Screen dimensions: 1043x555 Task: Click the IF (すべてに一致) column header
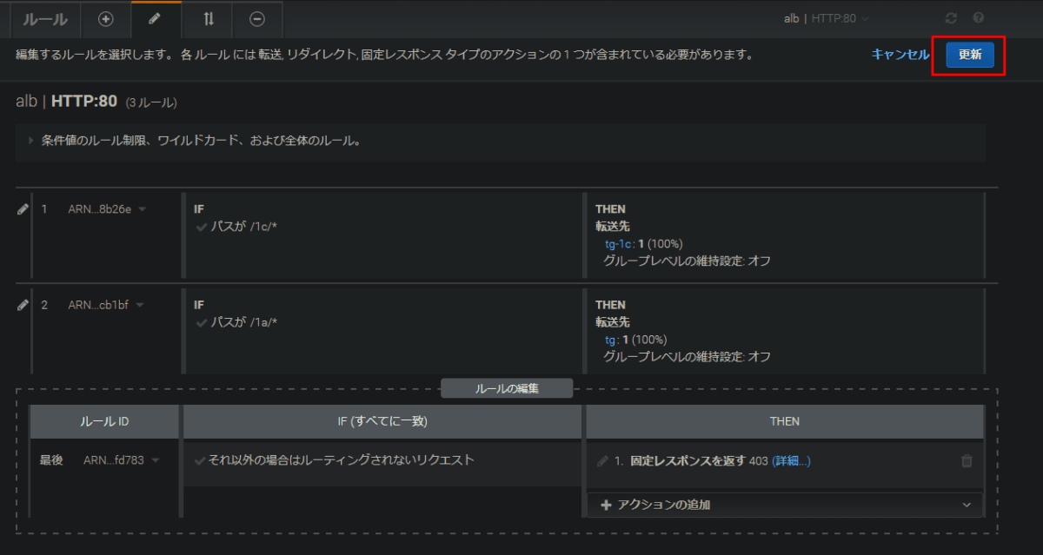382,421
